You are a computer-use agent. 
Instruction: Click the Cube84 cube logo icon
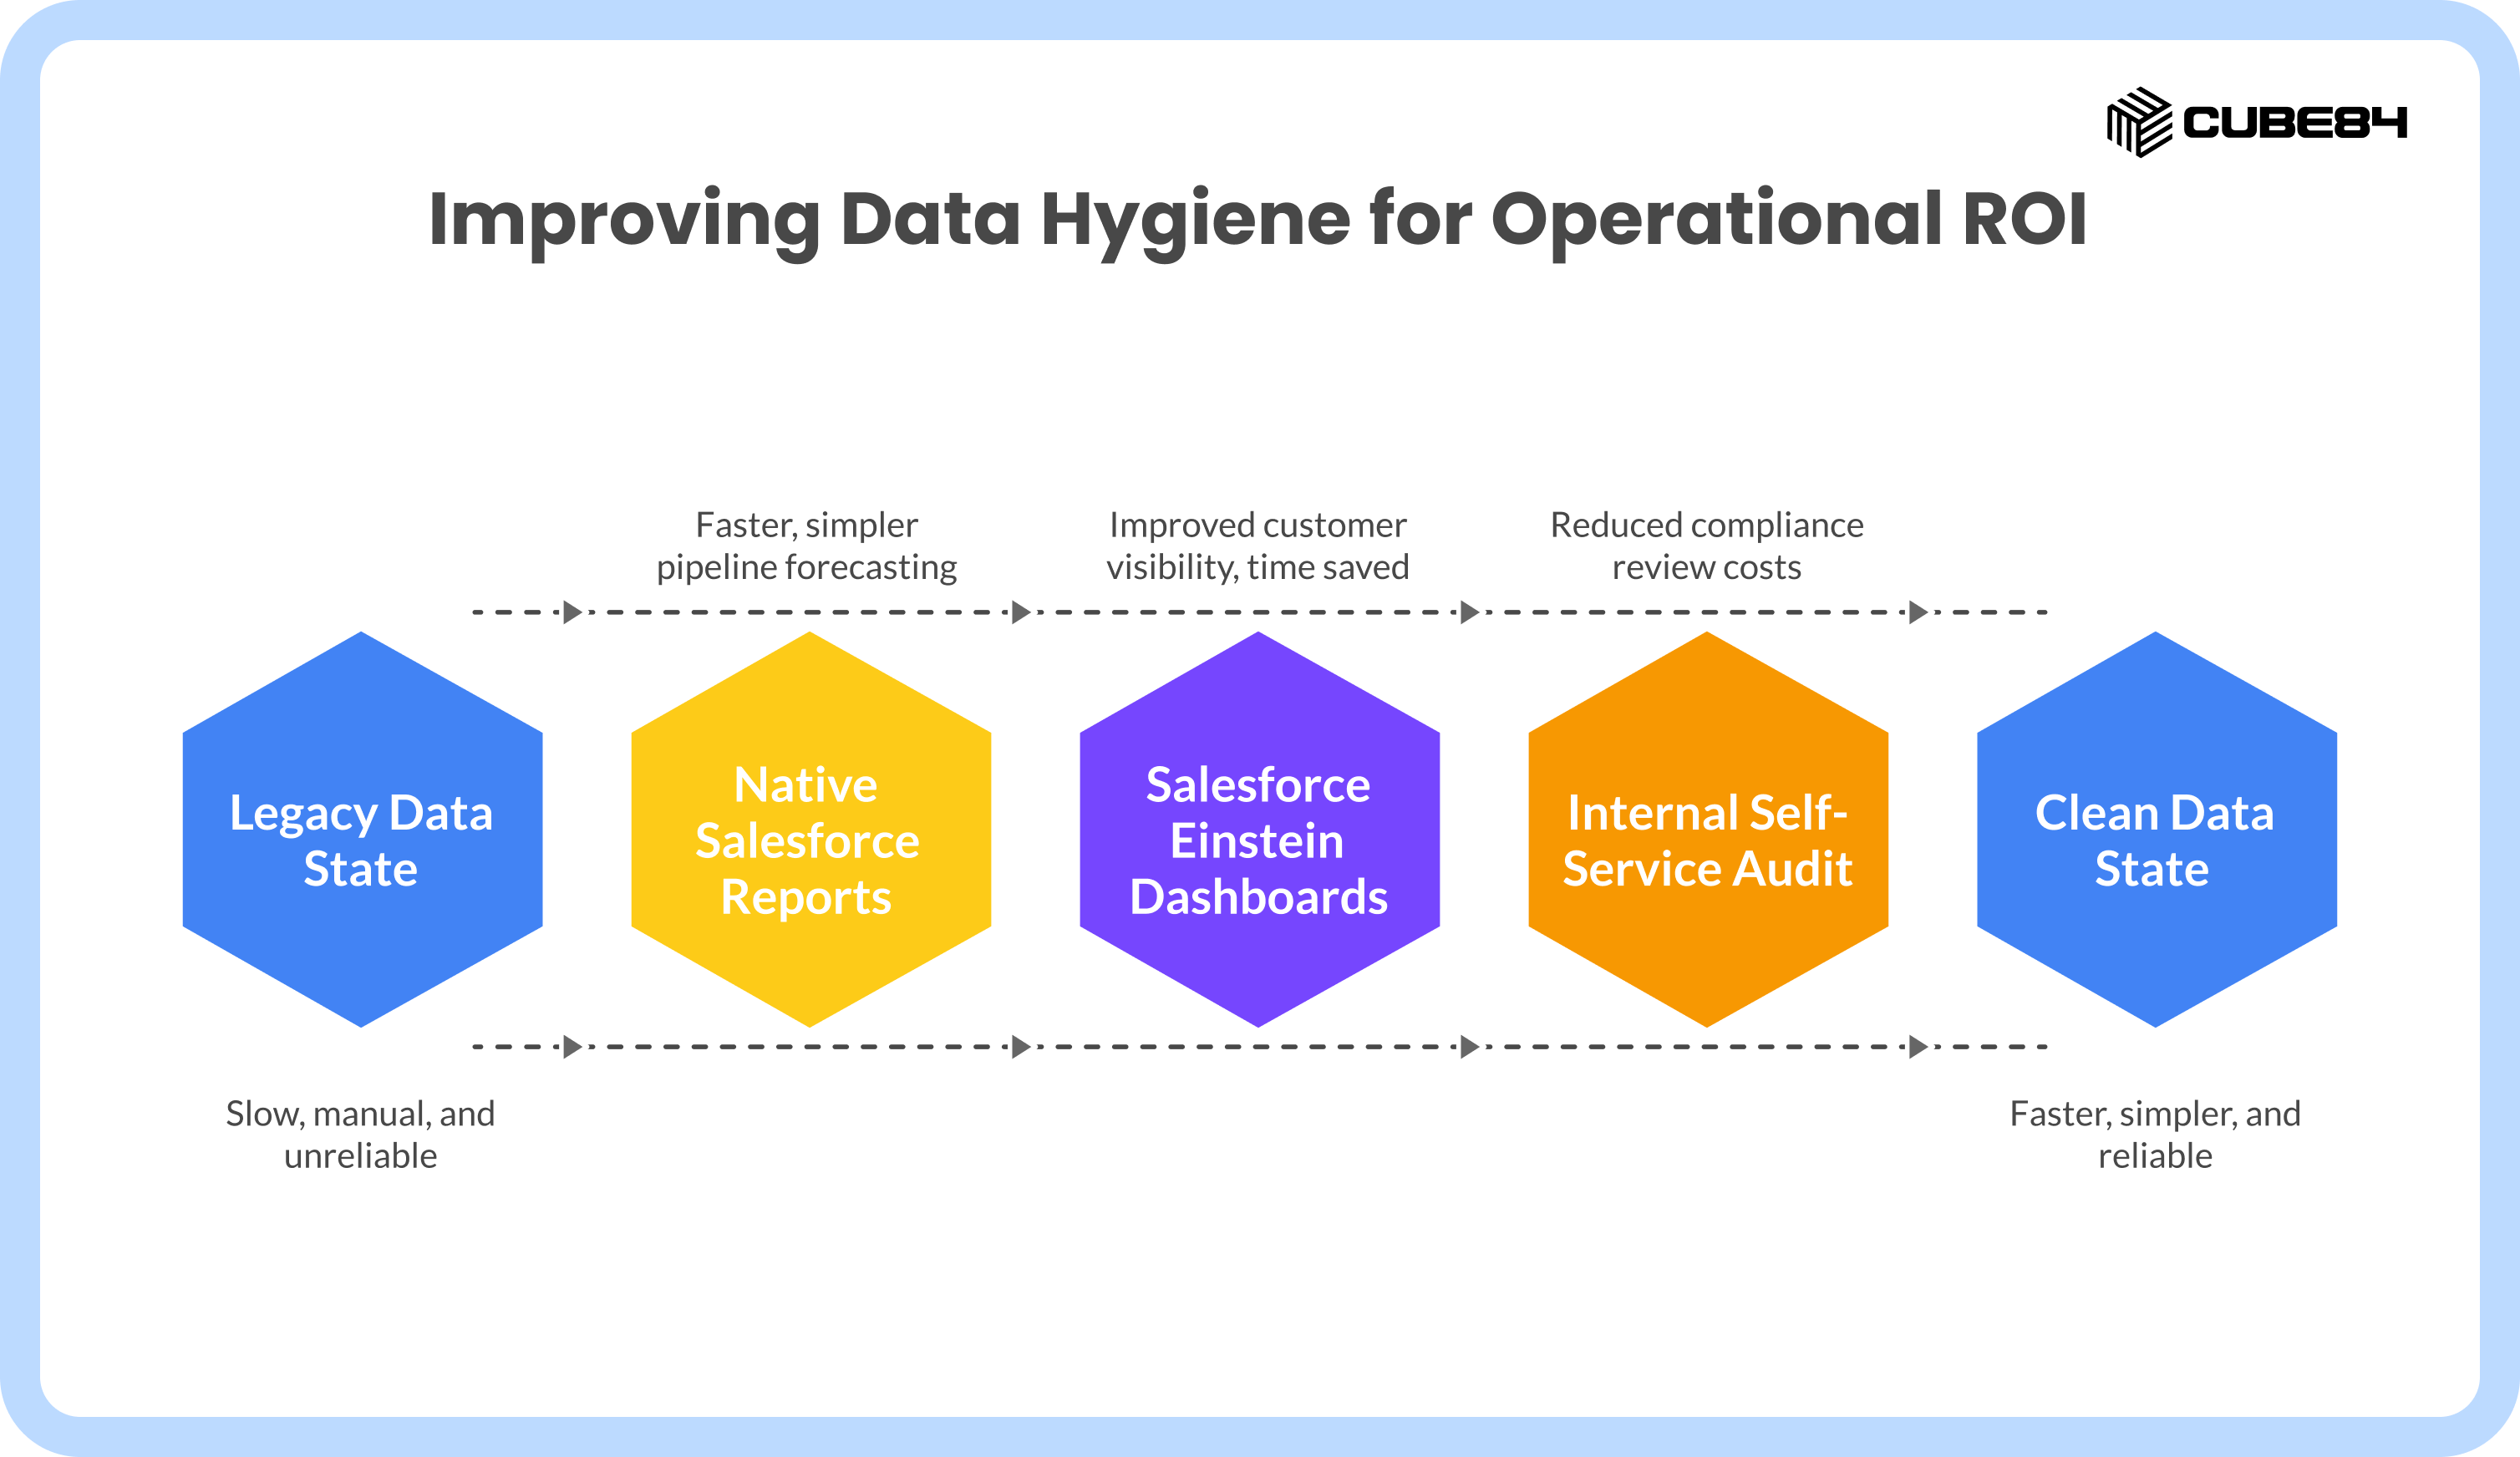point(2139,122)
